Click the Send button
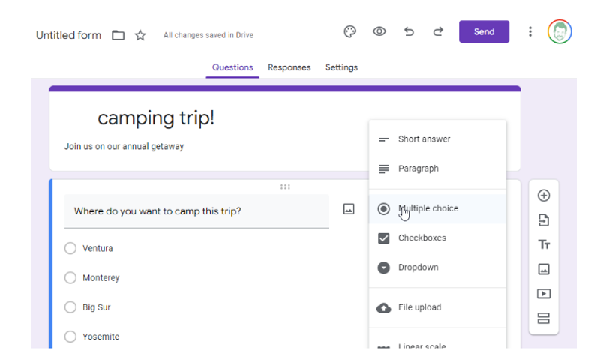The height and width of the screenshot is (356, 591). coord(484,31)
